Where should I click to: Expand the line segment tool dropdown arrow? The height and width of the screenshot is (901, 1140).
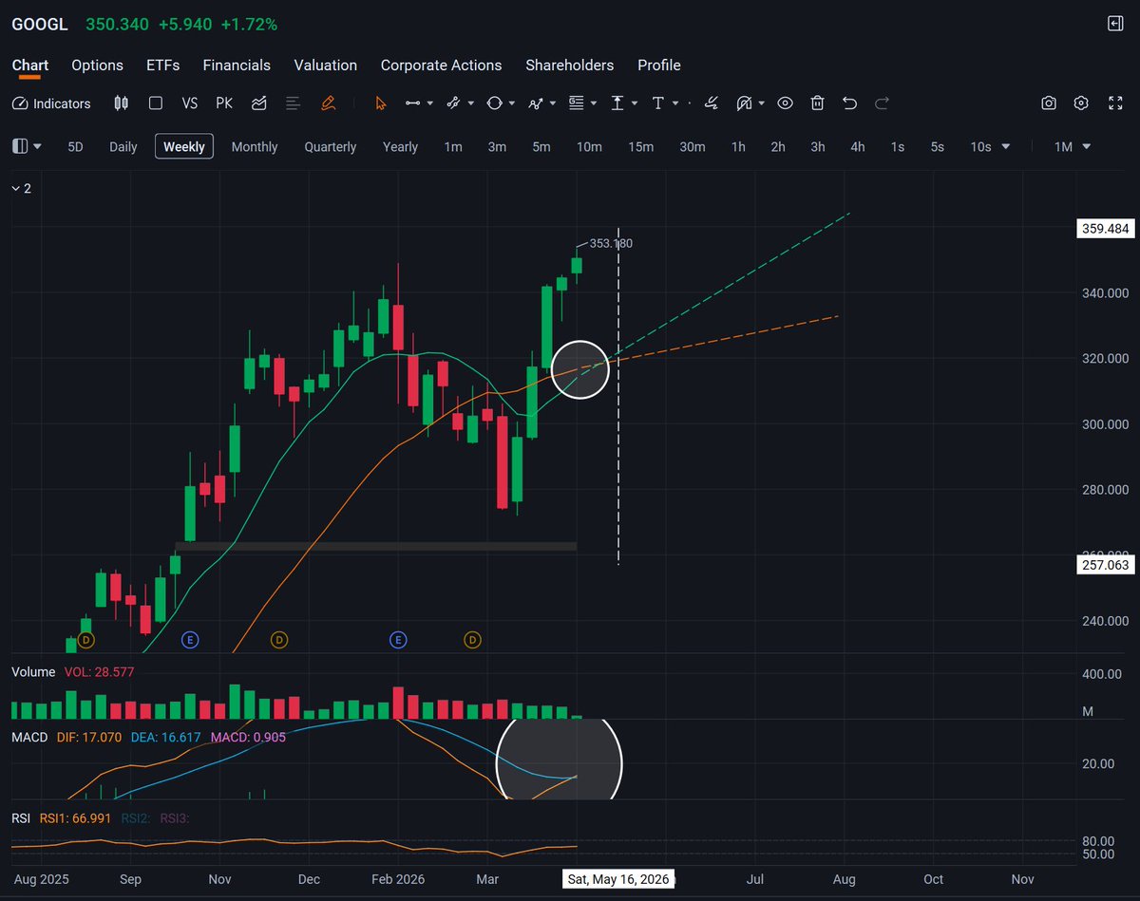430,103
